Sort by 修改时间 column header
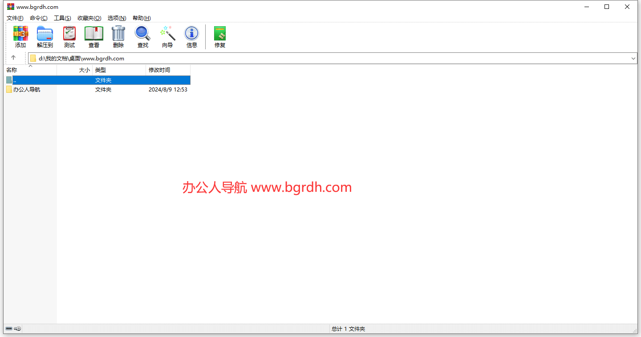The image size is (641, 337). pos(159,70)
